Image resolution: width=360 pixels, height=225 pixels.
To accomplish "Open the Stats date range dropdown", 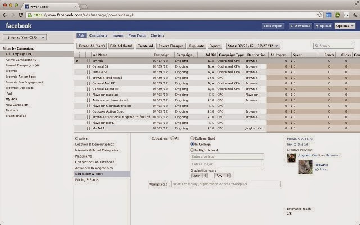I will [x=253, y=46].
